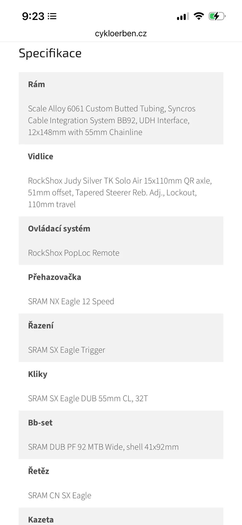Viewport: 242px width, 525px height.
Task: Tap the 9:23 clock in status bar
Action: tap(33, 16)
